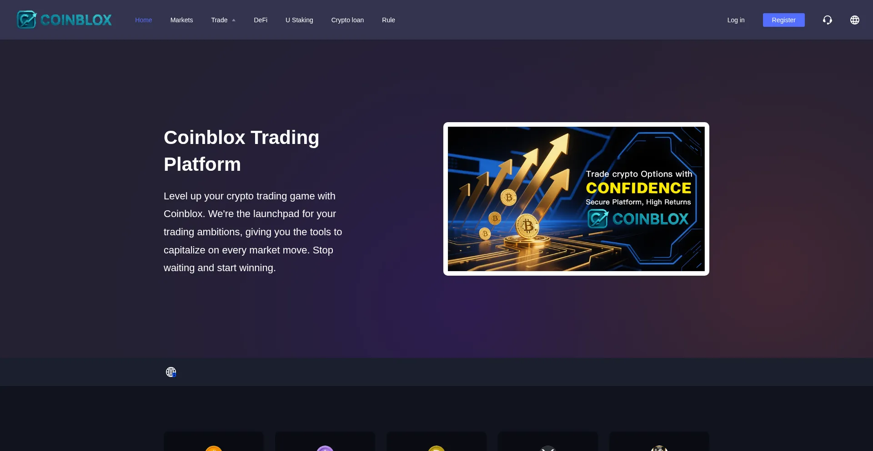Click the Register button
873x451 pixels.
783,20
